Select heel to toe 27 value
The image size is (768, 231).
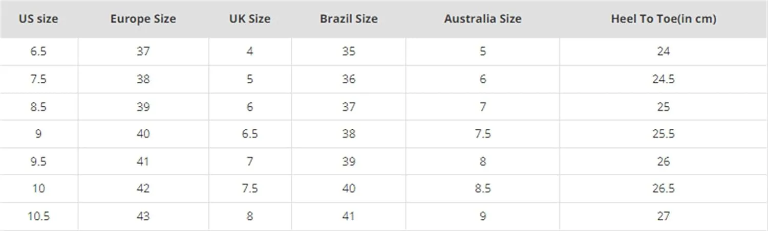(664, 216)
